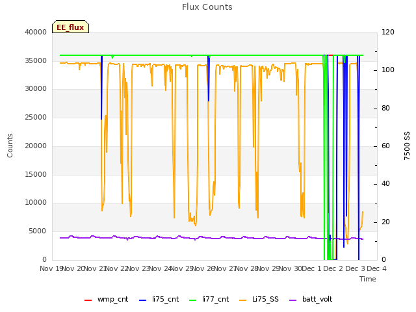Click the 5000 y-axis tick label
This screenshot has height=312, width=416.
point(38,231)
